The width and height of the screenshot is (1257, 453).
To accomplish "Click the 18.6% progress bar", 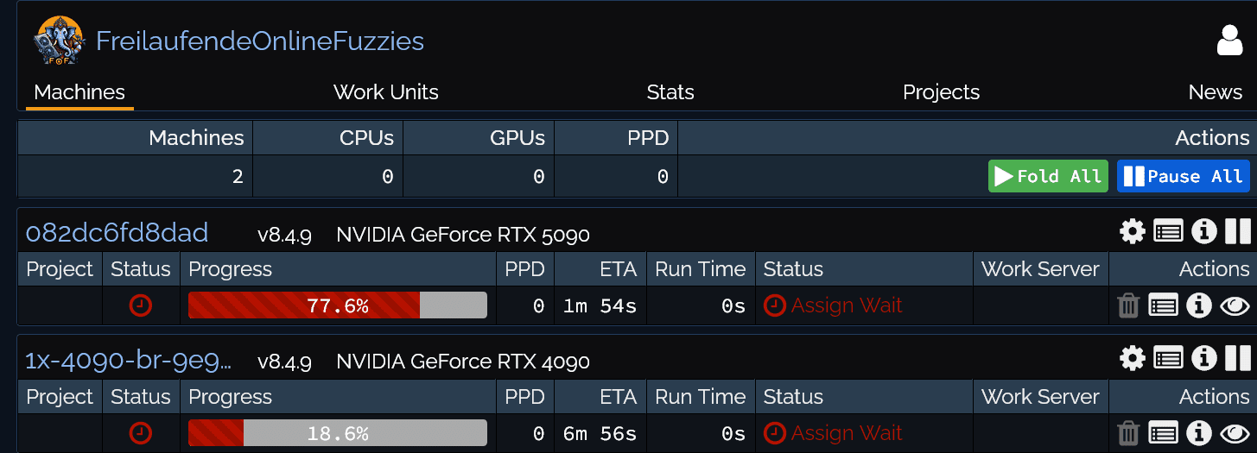I will coord(338,433).
